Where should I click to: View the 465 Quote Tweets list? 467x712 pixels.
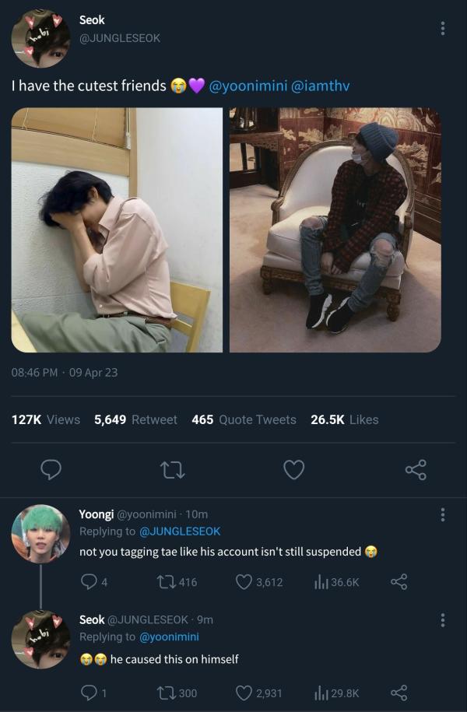tap(244, 419)
